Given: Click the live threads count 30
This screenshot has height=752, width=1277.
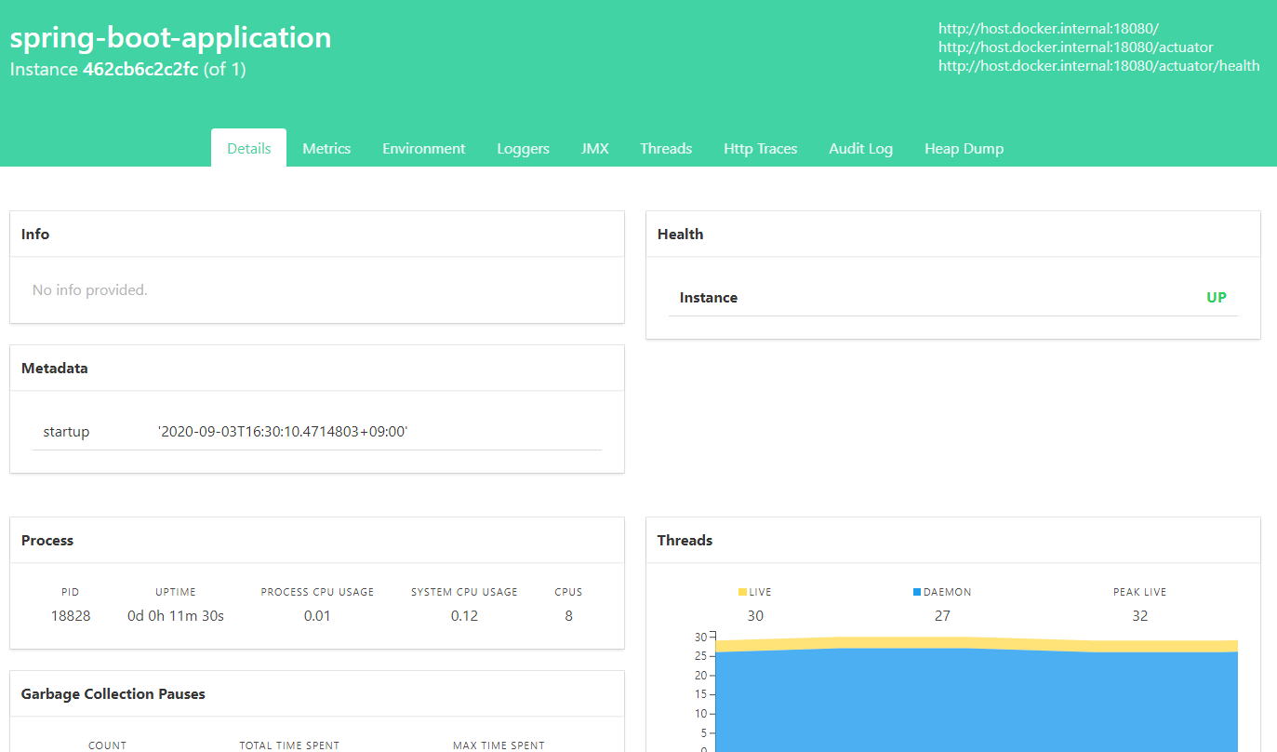Looking at the screenshot, I should (755, 616).
